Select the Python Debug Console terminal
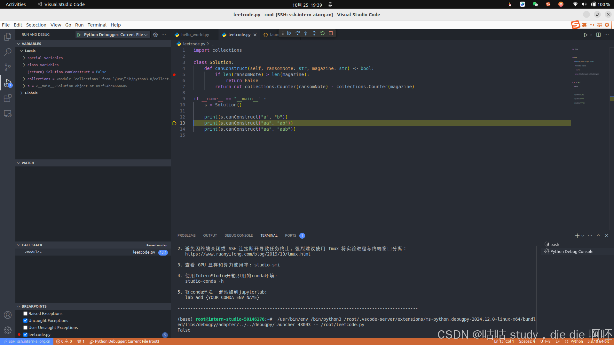This screenshot has height=345, width=614. click(571, 252)
